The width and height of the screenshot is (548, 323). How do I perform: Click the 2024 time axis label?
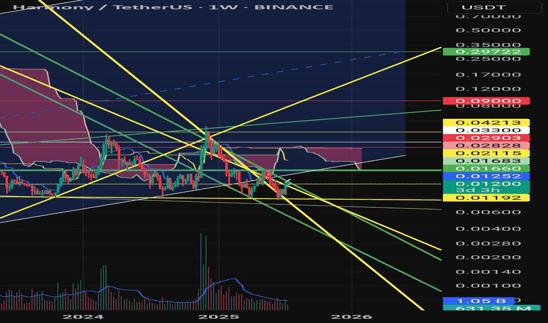point(83,317)
